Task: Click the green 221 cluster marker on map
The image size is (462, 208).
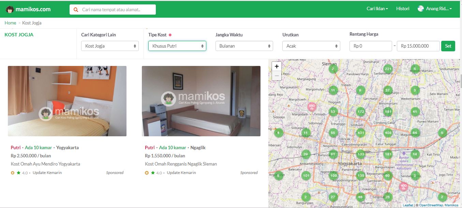Action: (x=388, y=69)
